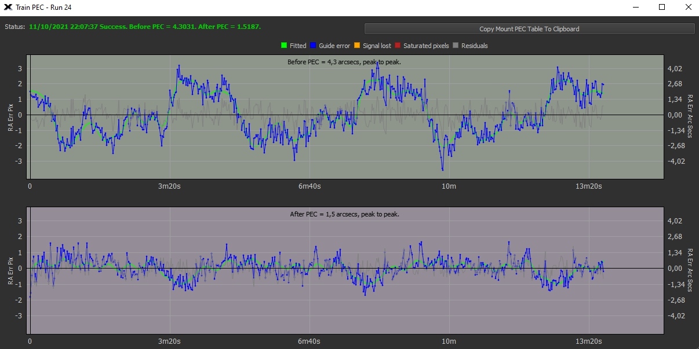Screen dimensions: 699x349
Task: Click the '10m' tick on bottom chart
Action: pyautogui.click(x=449, y=341)
